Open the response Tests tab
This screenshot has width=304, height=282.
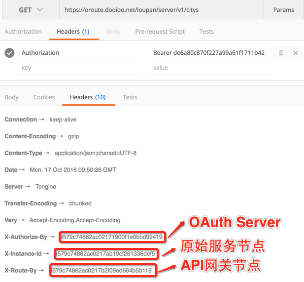(x=130, y=97)
